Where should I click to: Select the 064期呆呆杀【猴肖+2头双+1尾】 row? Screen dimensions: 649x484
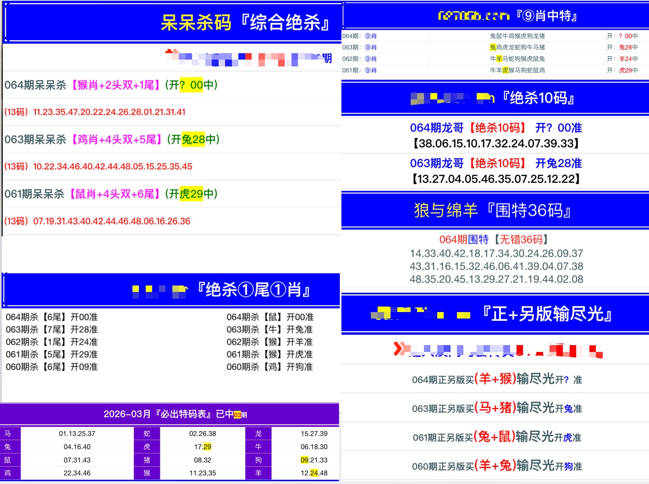pyautogui.click(x=111, y=85)
